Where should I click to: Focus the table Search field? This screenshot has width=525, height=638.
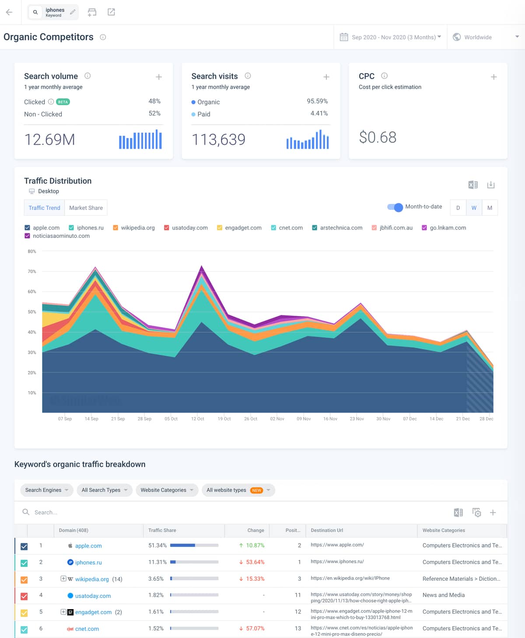click(236, 512)
